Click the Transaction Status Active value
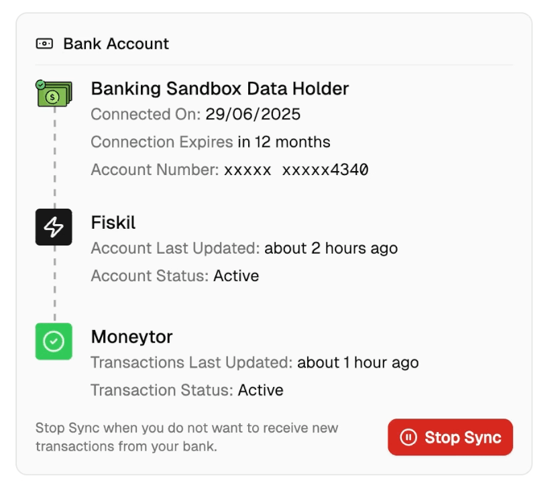Viewport: 554px width, 483px height. point(260,390)
